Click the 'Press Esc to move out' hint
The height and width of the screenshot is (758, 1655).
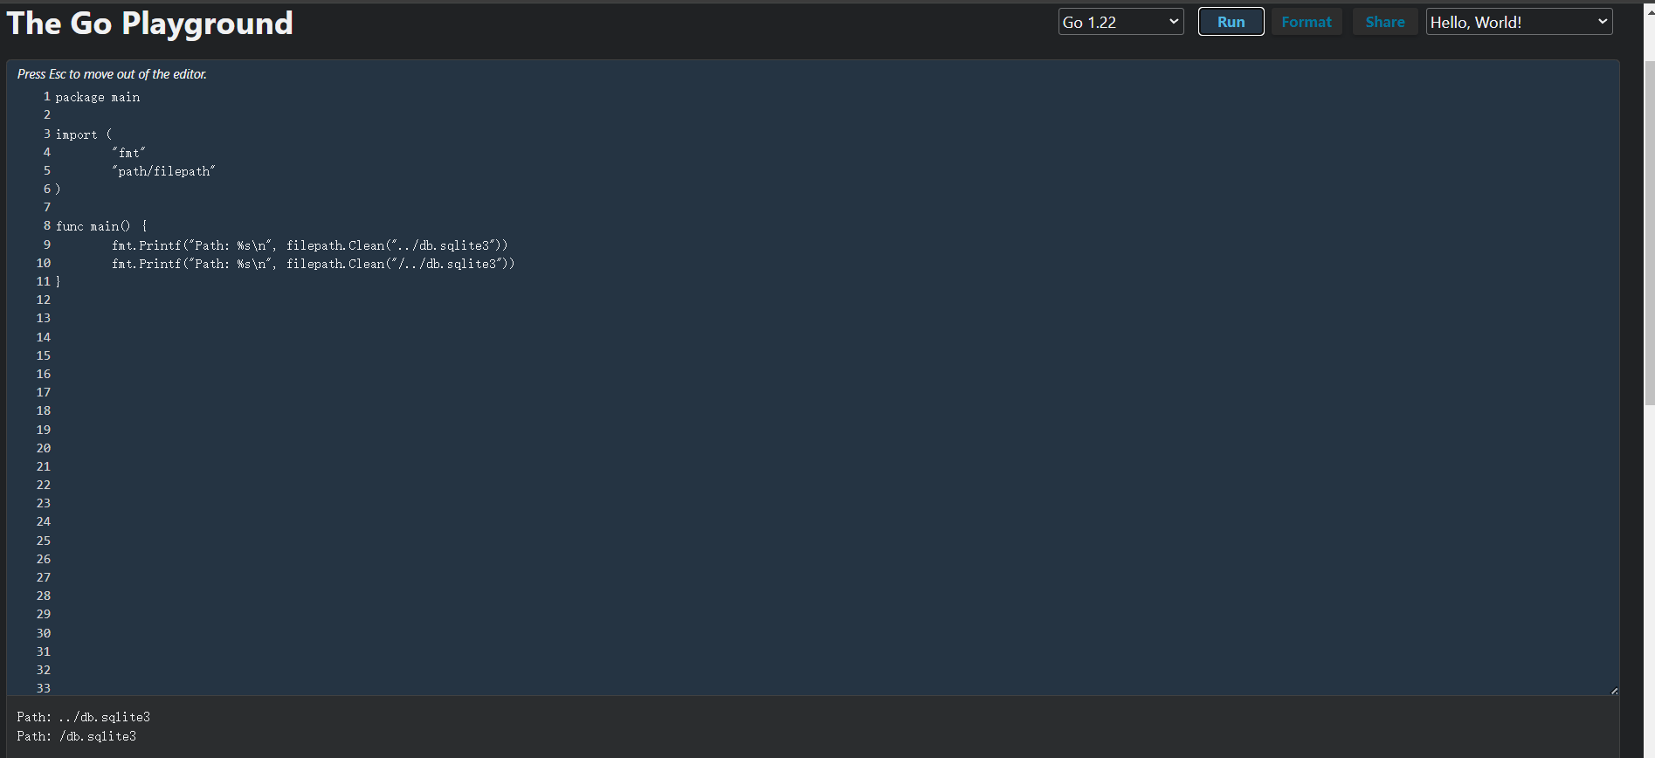point(112,74)
